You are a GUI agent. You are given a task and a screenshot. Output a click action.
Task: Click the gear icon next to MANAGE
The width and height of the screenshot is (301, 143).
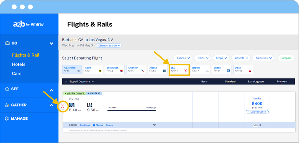point(7,118)
